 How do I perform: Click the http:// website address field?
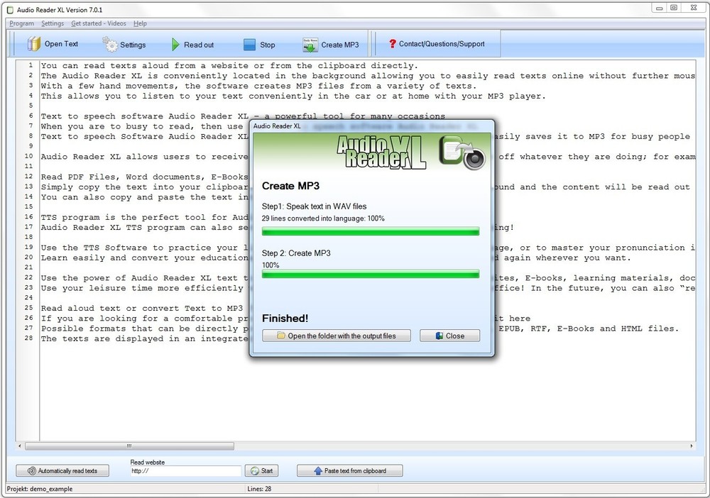(x=185, y=470)
